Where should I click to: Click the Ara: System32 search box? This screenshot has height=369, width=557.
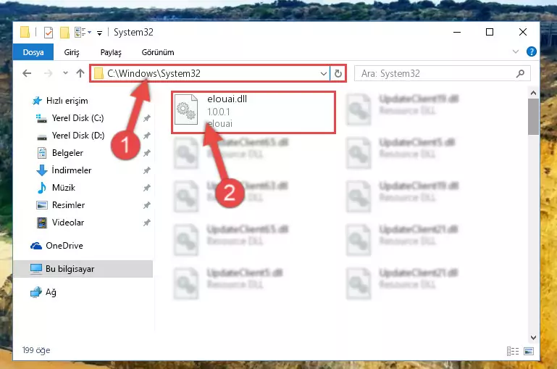coord(443,74)
